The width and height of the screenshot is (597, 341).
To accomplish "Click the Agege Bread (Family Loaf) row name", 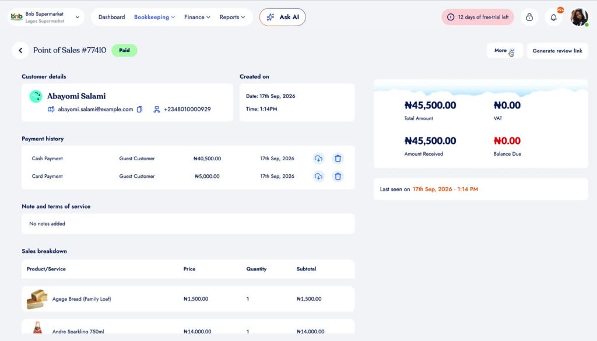I will tap(82, 299).
